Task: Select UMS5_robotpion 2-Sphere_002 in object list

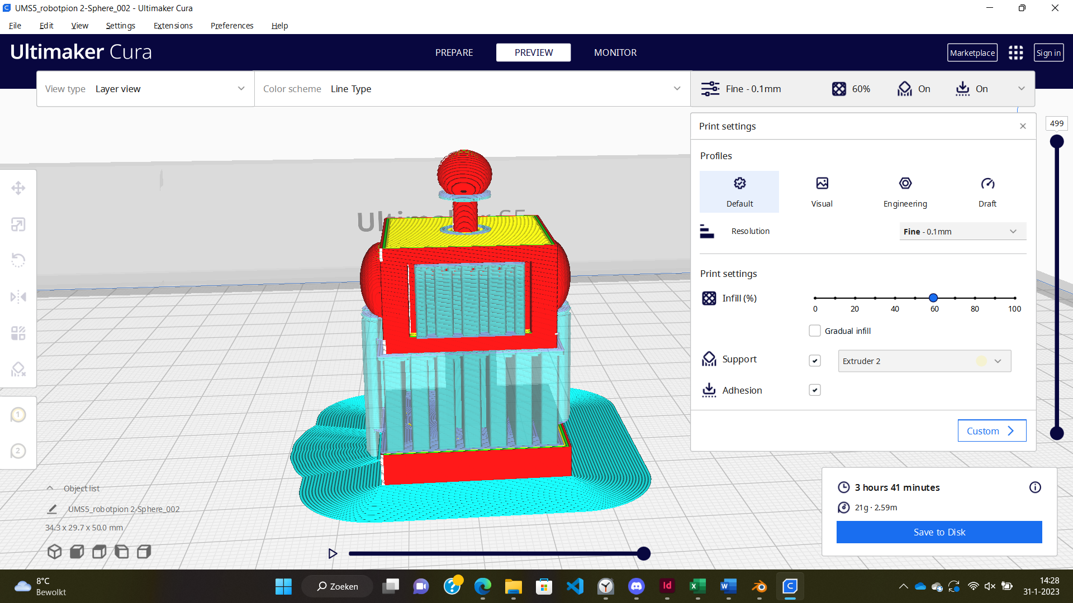Action: click(124, 509)
